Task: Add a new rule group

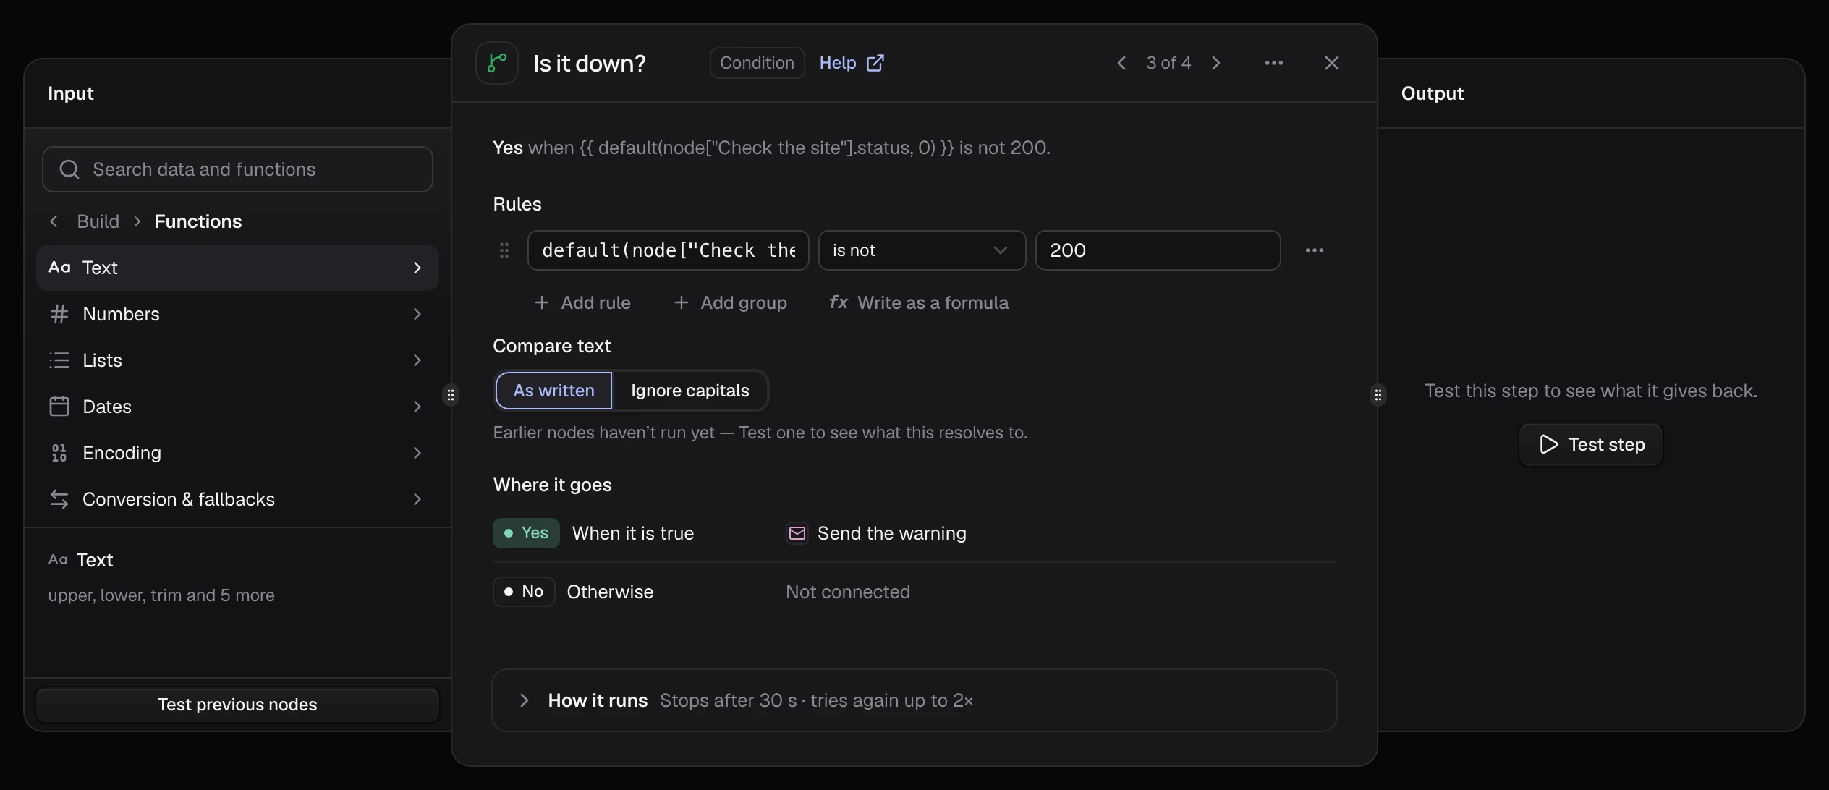Action: point(730,302)
